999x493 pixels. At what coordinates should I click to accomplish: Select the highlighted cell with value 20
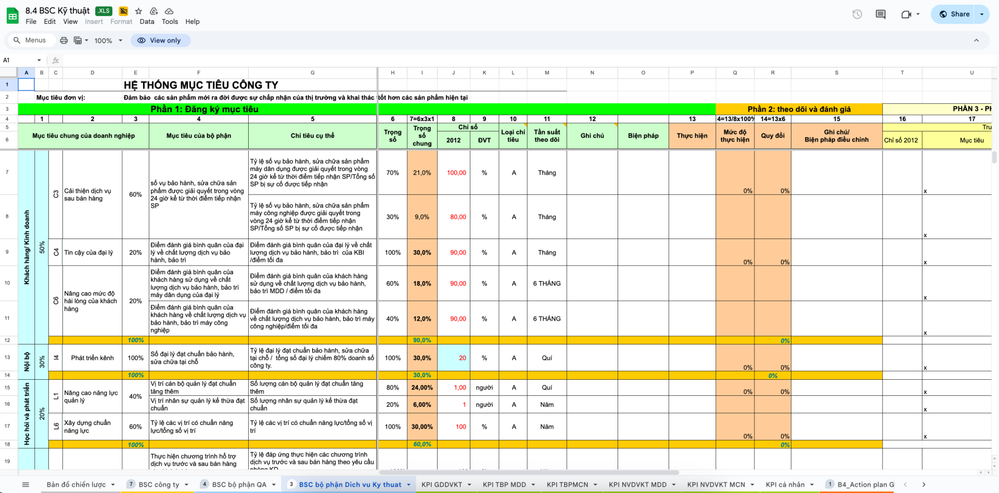click(454, 358)
